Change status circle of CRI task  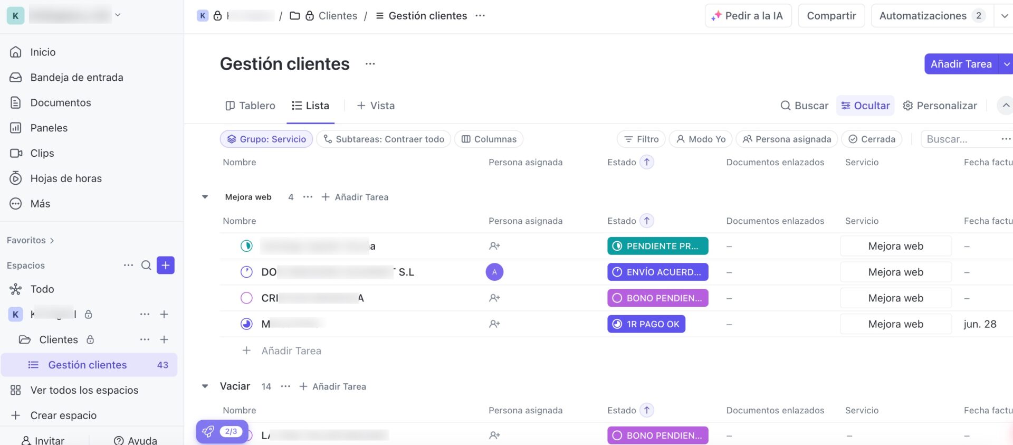(246, 298)
